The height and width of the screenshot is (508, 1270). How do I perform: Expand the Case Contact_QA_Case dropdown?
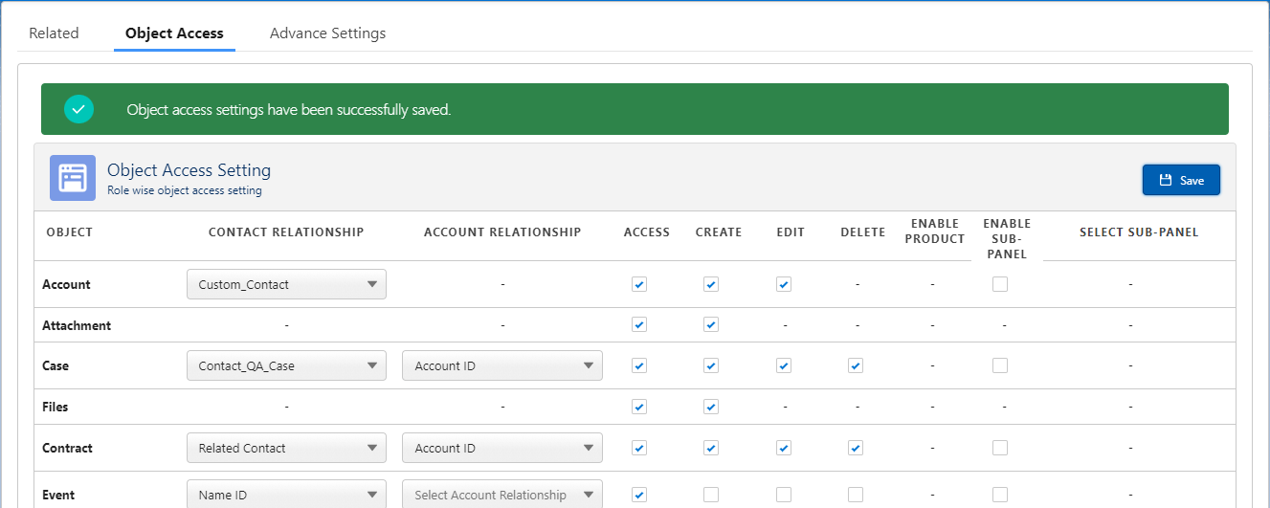pyautogui.click(x=286, y=365)
